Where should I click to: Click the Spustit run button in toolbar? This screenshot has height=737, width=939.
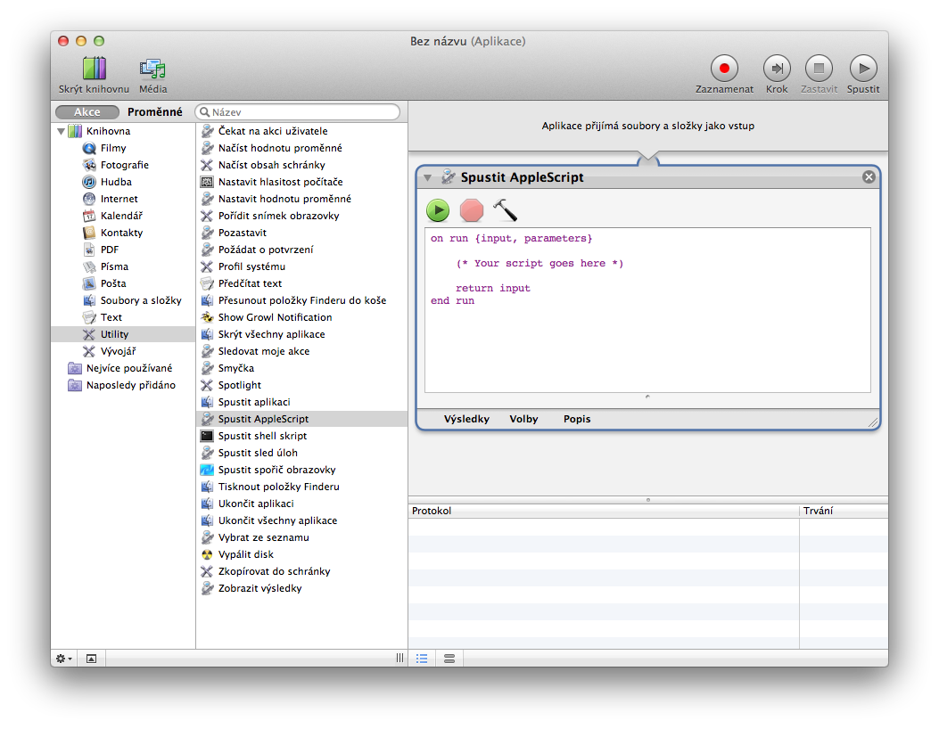862,69
